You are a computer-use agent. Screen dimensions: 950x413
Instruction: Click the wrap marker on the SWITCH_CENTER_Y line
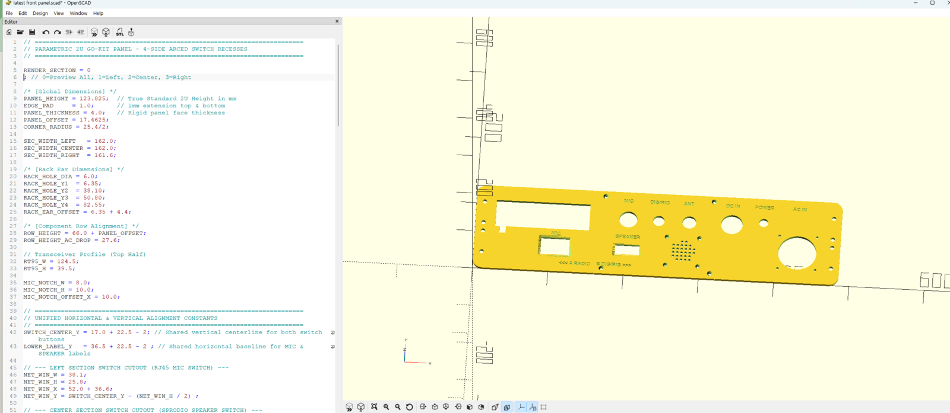(x=332, y=332)
